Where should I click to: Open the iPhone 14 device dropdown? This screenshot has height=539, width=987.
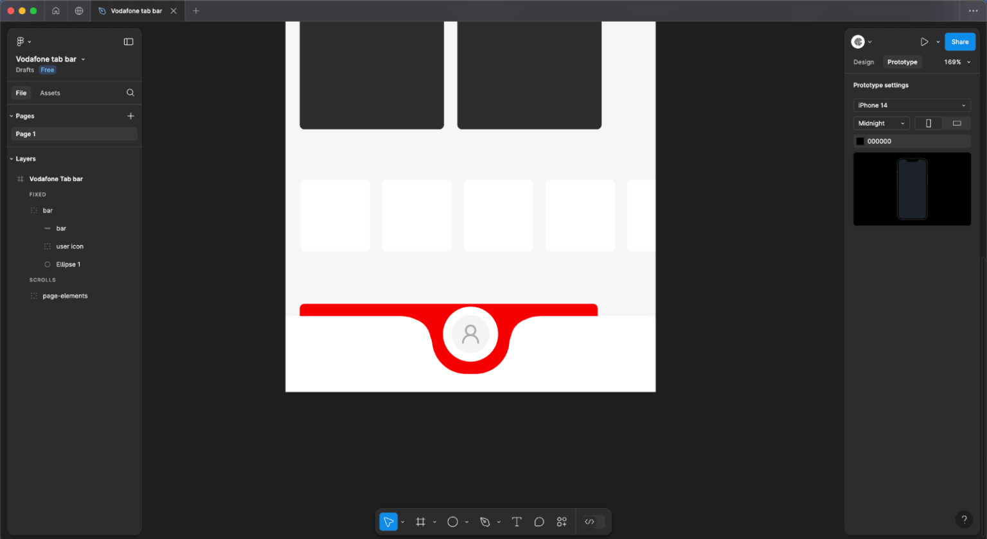pos(911,105)
